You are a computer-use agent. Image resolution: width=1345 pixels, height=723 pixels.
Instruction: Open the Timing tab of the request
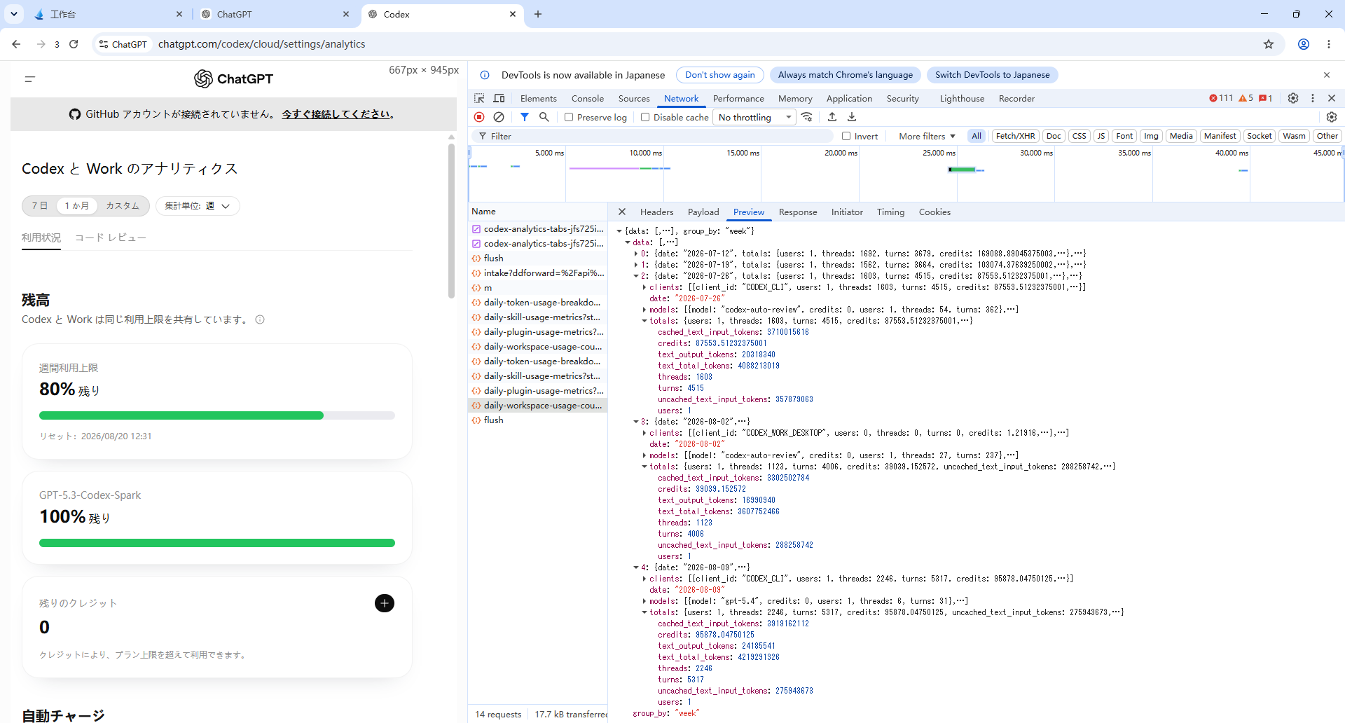pos(890,212)
